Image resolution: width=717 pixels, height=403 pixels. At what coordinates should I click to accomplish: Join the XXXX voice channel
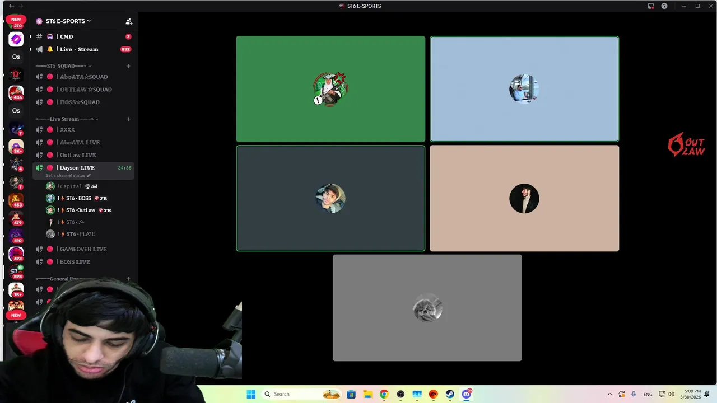[83, 130]
